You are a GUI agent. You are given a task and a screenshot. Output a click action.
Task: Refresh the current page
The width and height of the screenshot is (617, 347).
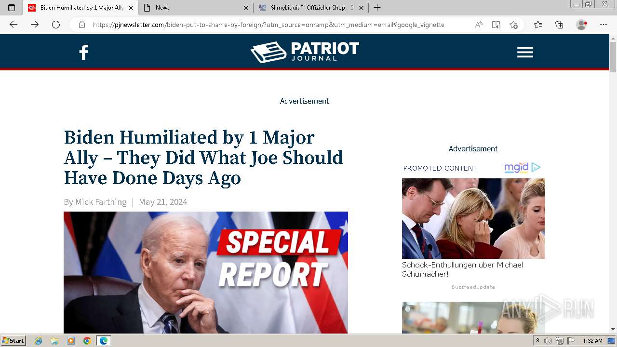56,25
